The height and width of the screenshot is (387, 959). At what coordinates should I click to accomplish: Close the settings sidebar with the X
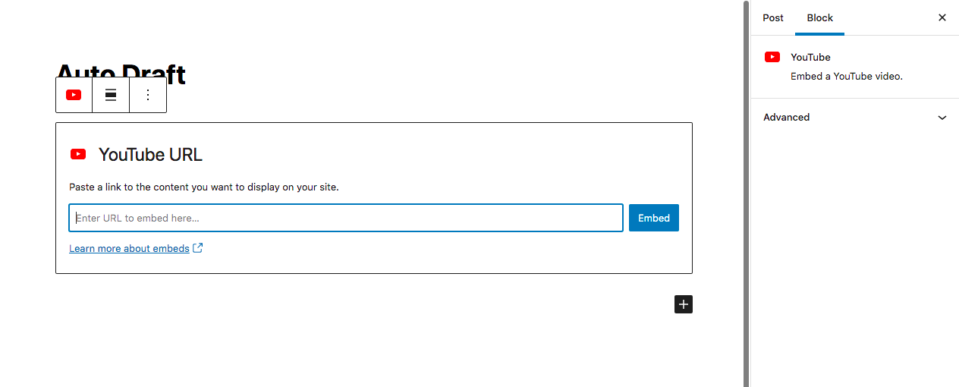(x=942, y=17)
